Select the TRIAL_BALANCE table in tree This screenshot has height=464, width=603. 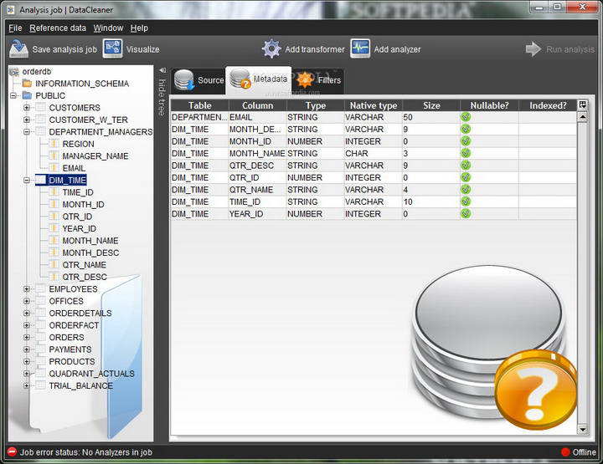[x=80, y=385]
